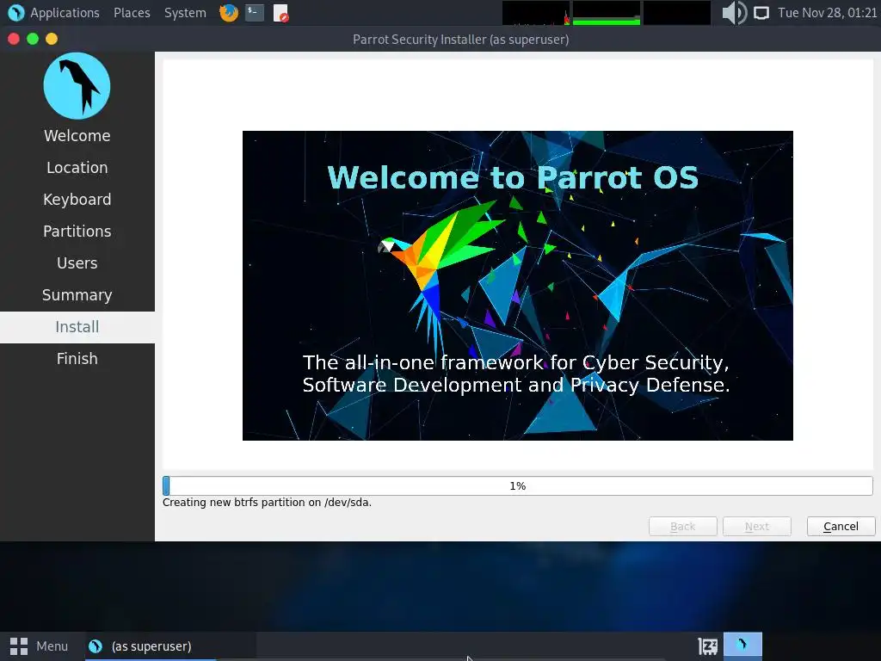Click the system monitor graph applet
This screenshot has height=661, width=881.
click(607, 13)
